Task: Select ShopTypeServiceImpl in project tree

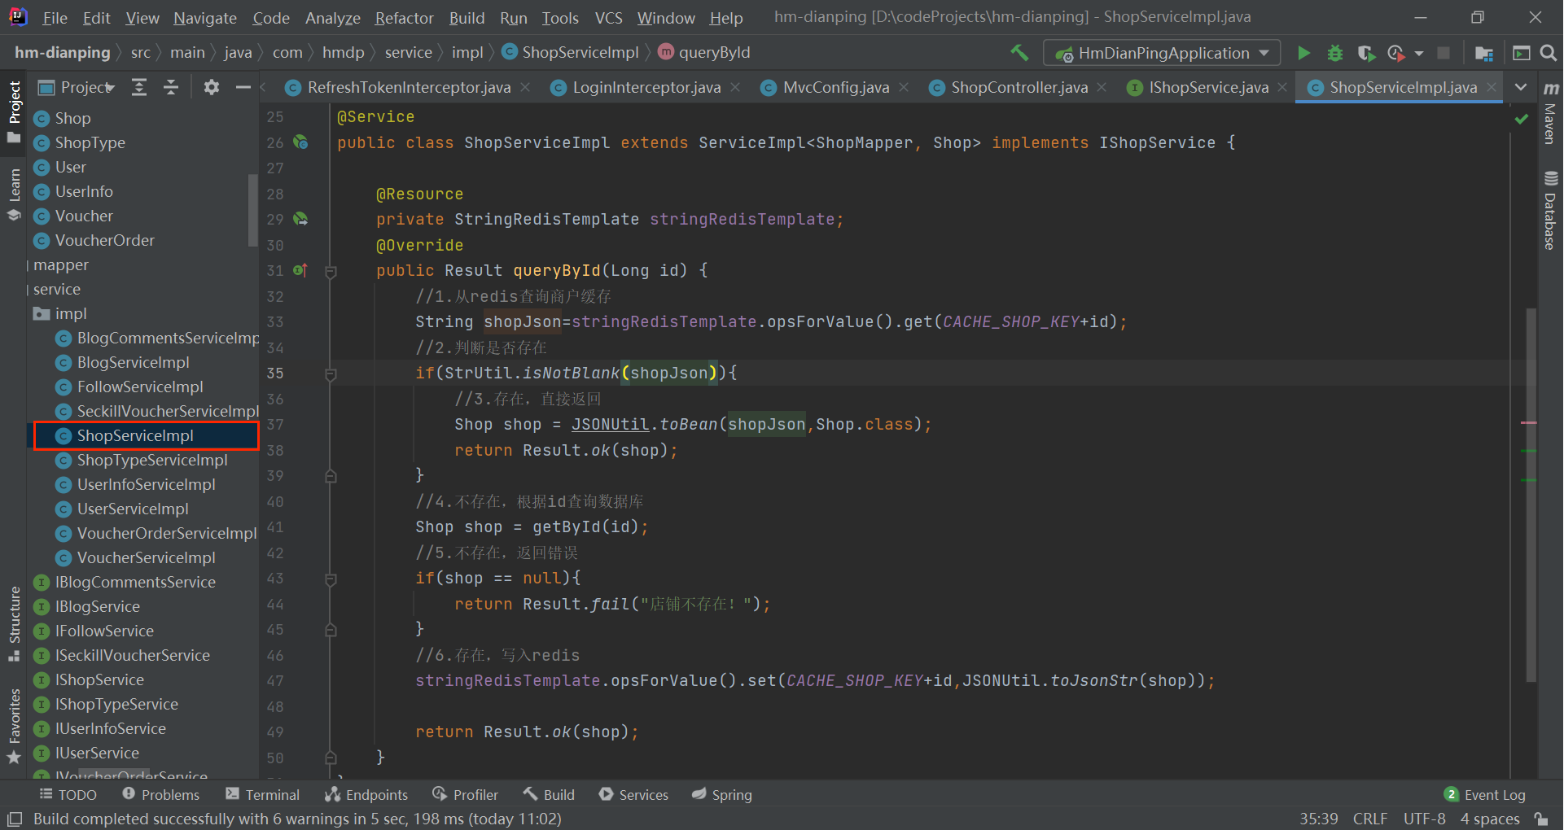Action: point(152,460)
